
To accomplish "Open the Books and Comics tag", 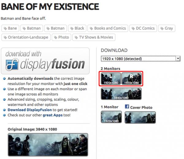I will (108, 28).
